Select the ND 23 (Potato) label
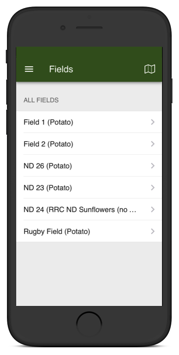 pyautogui.click(x=48, y=188)
